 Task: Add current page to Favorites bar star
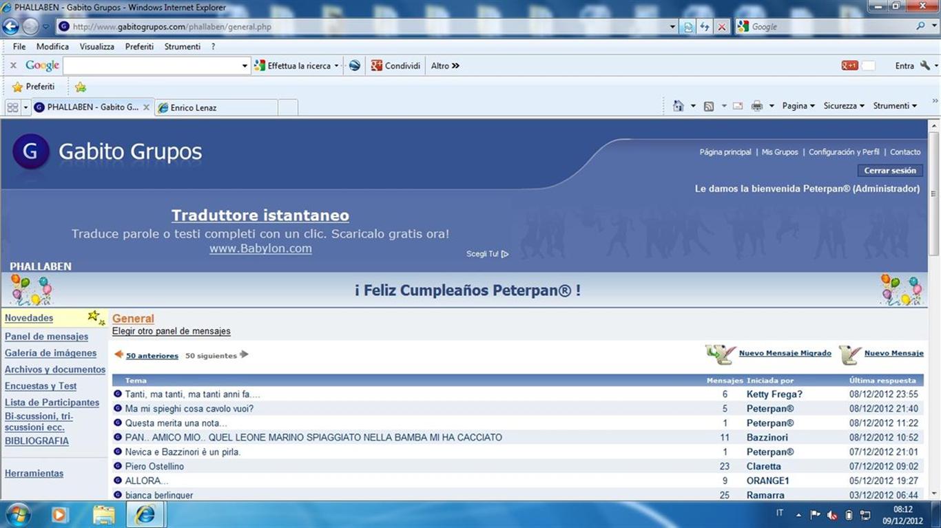point(81,87)
